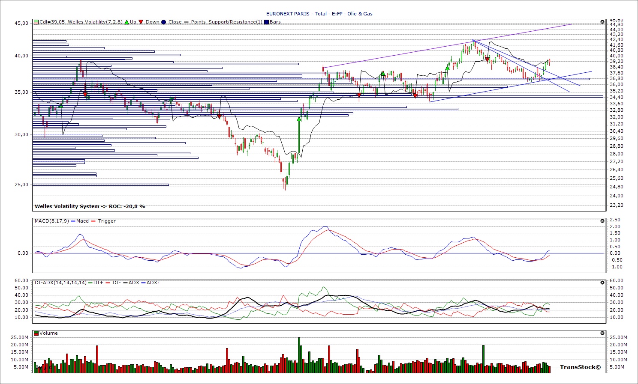Click the black ADX legend entry
The height and width of the screenshot is (384, 638).
(x=131, y=283)
